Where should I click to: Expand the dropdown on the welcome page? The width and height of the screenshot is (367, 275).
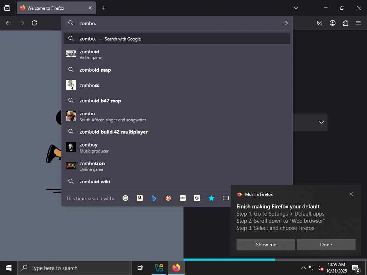pos(321,122)
